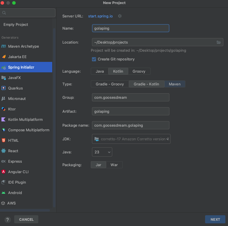Click the Express ex icon
Image resolution: width=228 pixels, height=226 pixels.
[x=3, y=161]
